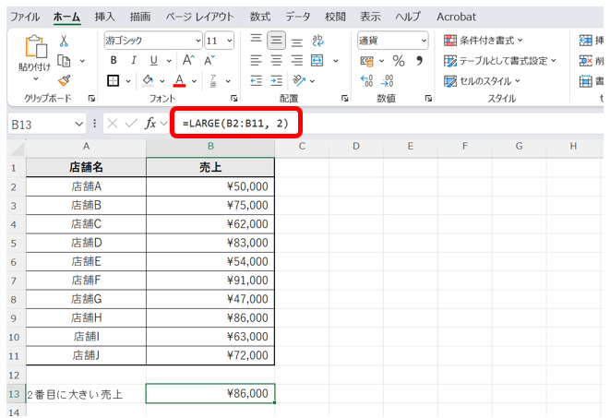
Task: Expand the Borders dropdown arrow
Action: tap(128, 81)
